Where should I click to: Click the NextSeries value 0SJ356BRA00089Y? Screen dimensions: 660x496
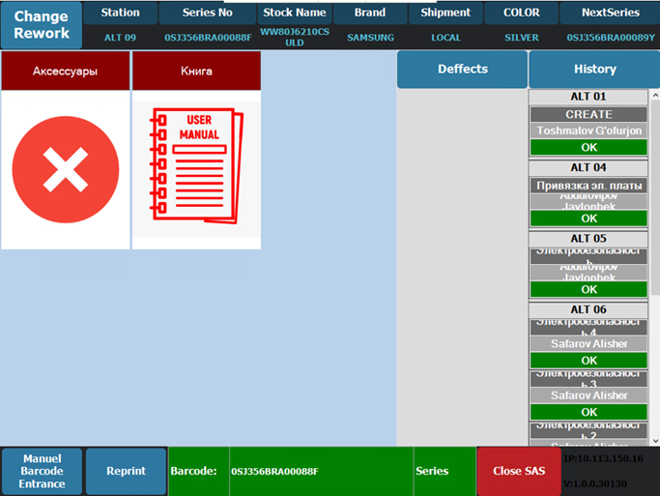click(612, 37)
